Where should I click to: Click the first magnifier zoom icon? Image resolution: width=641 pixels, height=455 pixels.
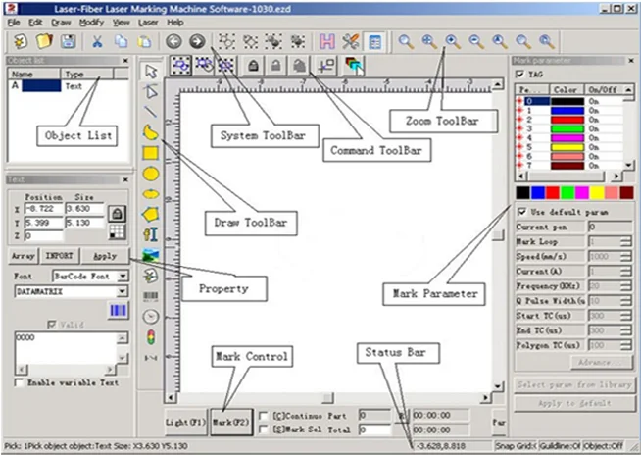pyautogui.click(x=406, y=42)
